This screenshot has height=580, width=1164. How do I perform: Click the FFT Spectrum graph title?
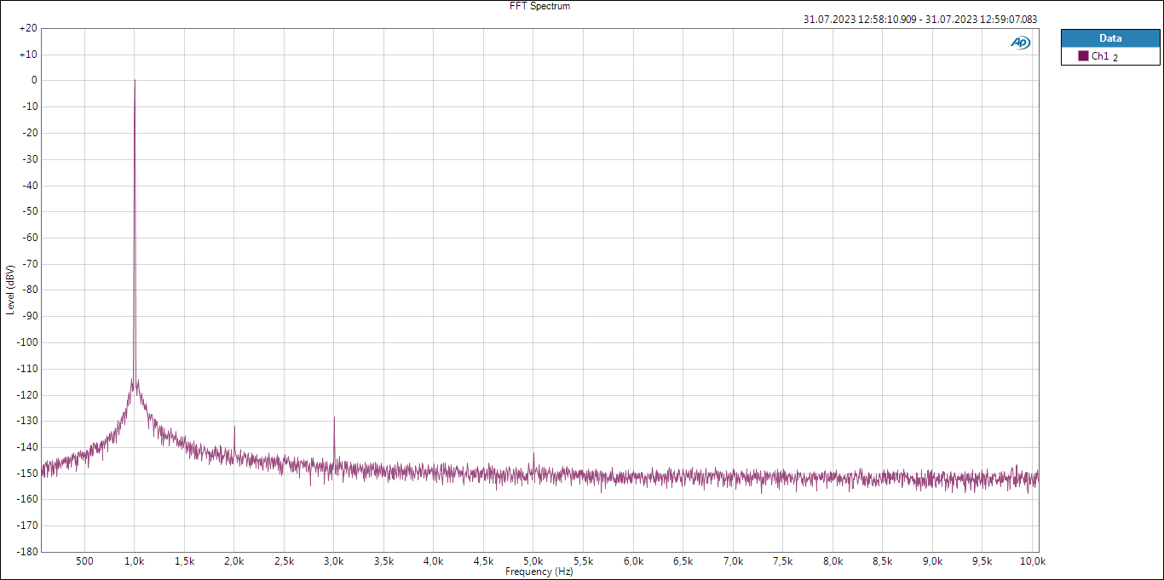[538, 6]
